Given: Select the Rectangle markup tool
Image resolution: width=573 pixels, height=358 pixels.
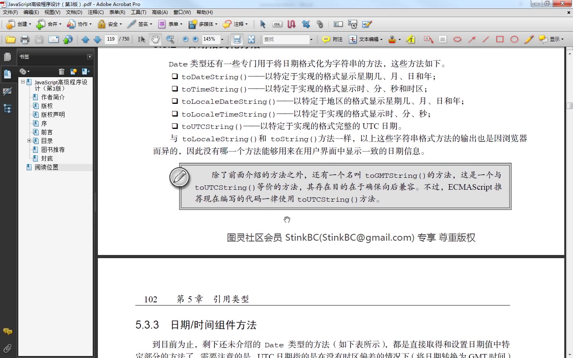Looking at the screenshot, I should 499,39.
